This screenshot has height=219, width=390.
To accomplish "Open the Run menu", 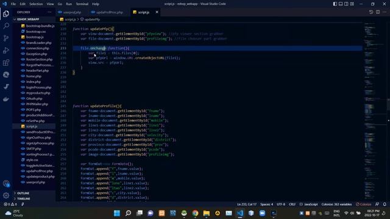I will [x=69, y=4].
